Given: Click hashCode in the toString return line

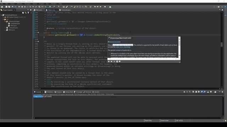Looking at the screenshot, I should point(111,35).
